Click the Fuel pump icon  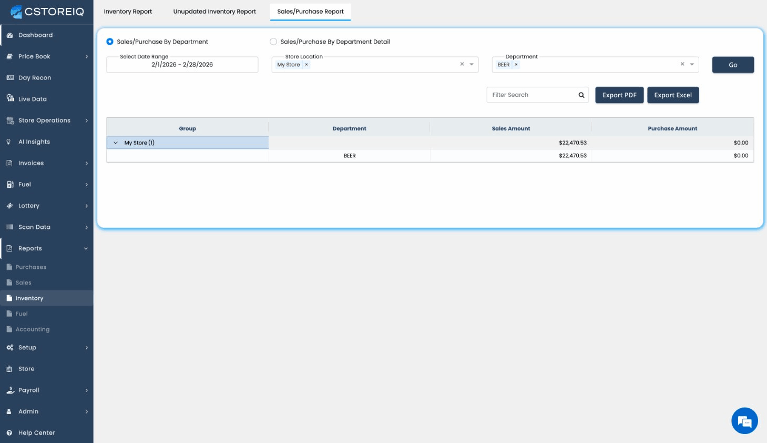9,185
